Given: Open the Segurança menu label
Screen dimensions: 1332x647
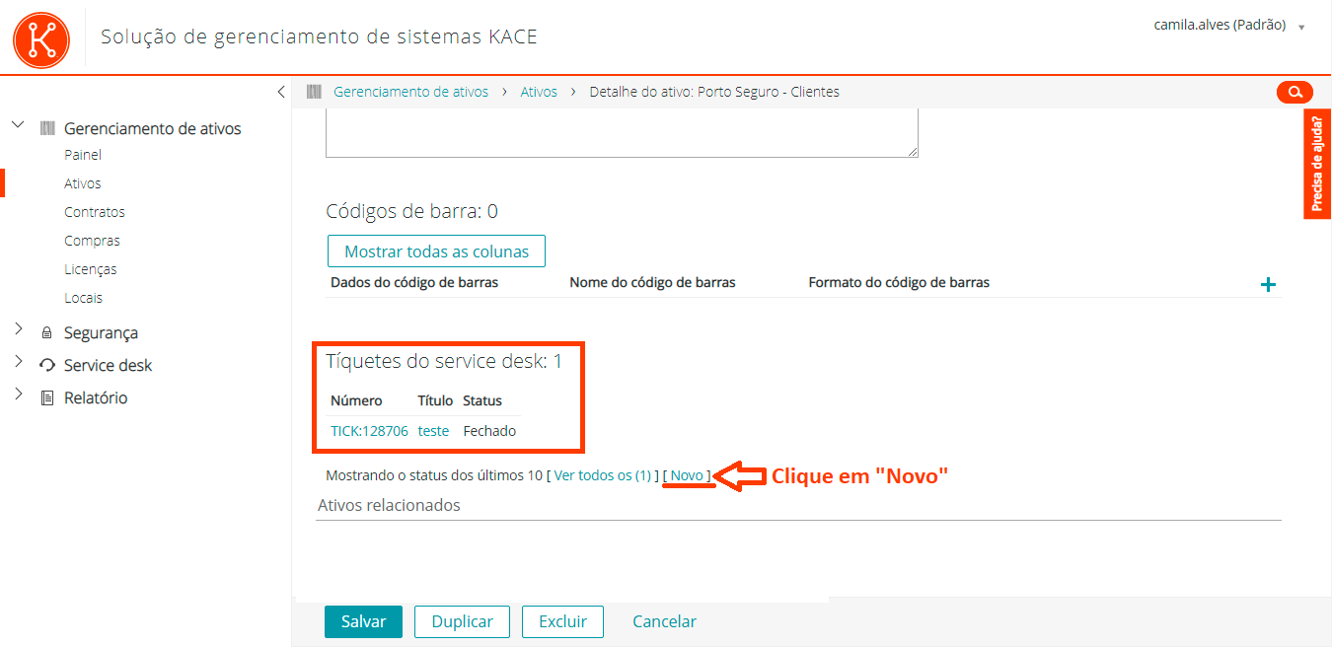Looking at the screenshot, I should pos(101,333).
